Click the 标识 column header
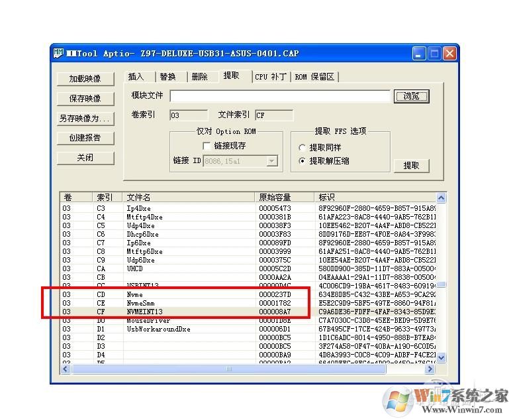This screenshot has height=419, width=513. click(375, 198)
